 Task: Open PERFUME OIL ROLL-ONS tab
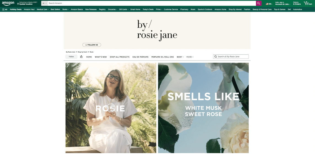[163, 57]
